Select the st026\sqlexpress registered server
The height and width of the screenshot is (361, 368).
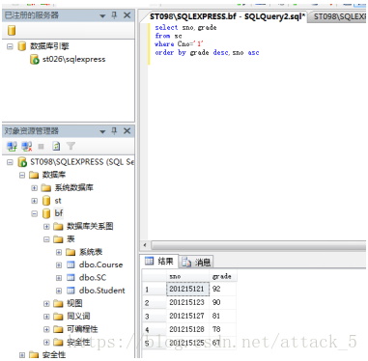[73, 59]
